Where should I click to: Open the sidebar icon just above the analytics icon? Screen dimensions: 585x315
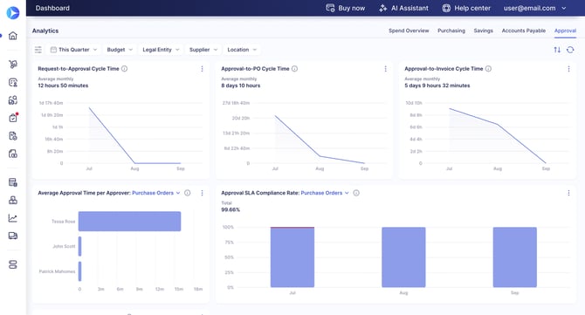(x=13, y=200)
